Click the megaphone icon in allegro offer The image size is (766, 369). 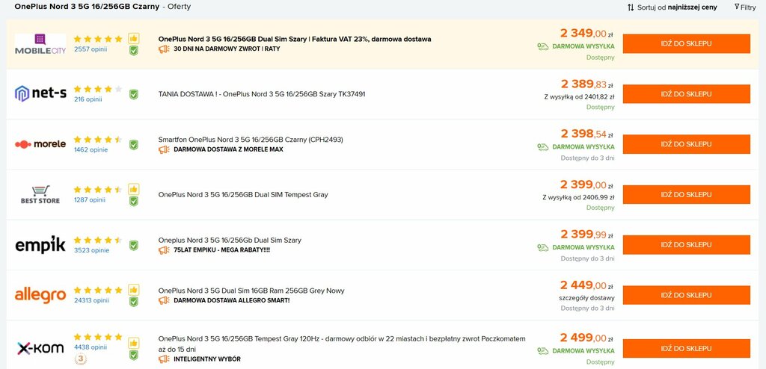click(x=164, y=300)
